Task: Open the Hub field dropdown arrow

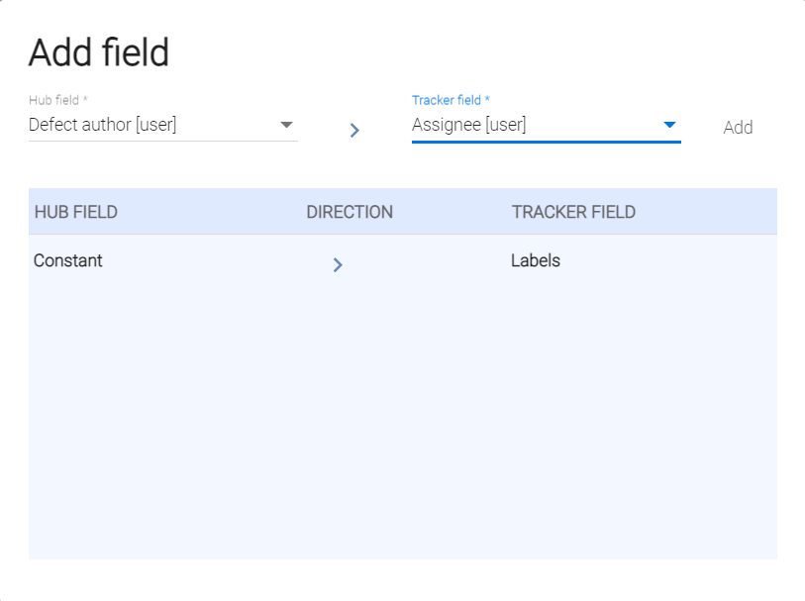Action: coord(286,125)
